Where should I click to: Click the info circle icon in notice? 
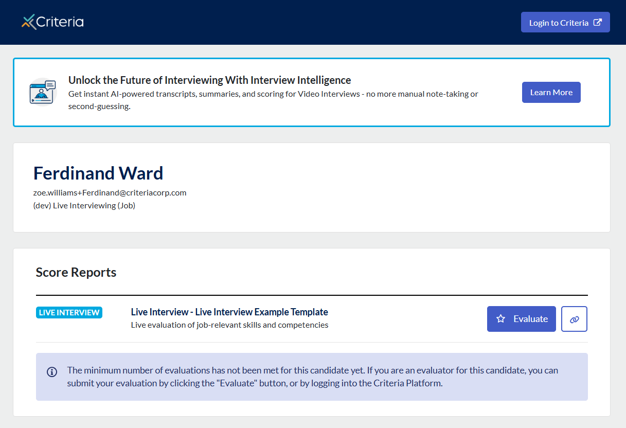point(52,371)
